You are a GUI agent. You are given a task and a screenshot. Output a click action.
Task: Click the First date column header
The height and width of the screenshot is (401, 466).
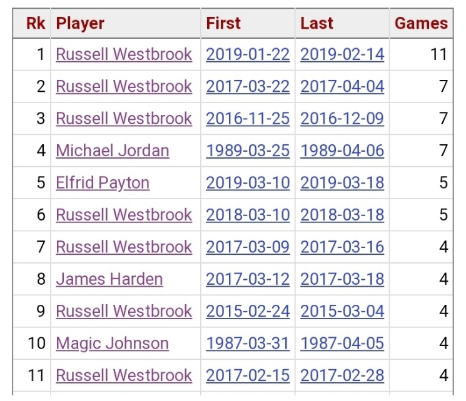pos(223,24)
